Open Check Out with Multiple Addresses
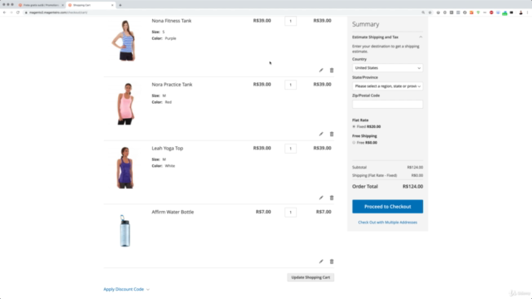This screenshot has height=299, width=532. click(x=387, y=223)
